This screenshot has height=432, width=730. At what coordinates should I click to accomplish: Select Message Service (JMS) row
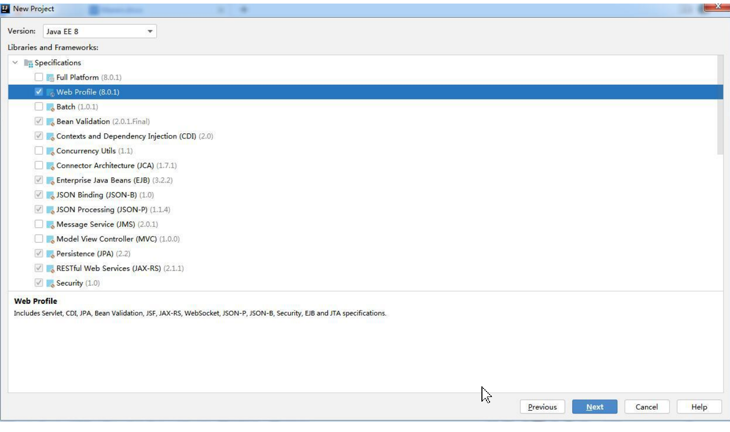point(362,225)
